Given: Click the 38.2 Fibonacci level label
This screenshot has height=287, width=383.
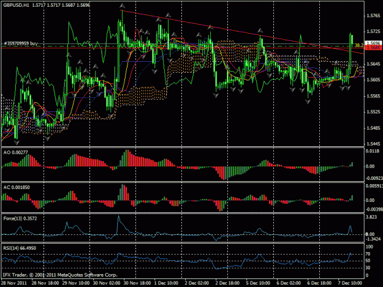Looking at the screenshot, I should tap(359, 45).
